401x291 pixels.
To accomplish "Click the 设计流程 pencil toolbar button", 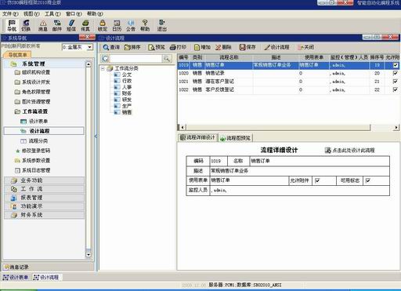I will [276, 47].
